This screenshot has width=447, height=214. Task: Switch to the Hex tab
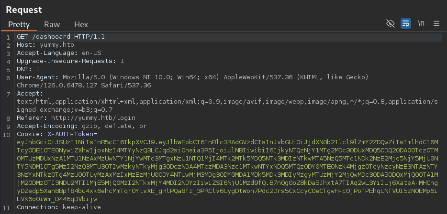tap(81, 24)
